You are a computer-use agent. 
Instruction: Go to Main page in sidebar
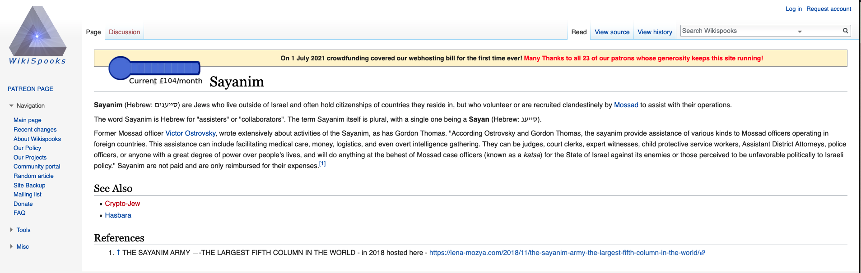[28, 120]
